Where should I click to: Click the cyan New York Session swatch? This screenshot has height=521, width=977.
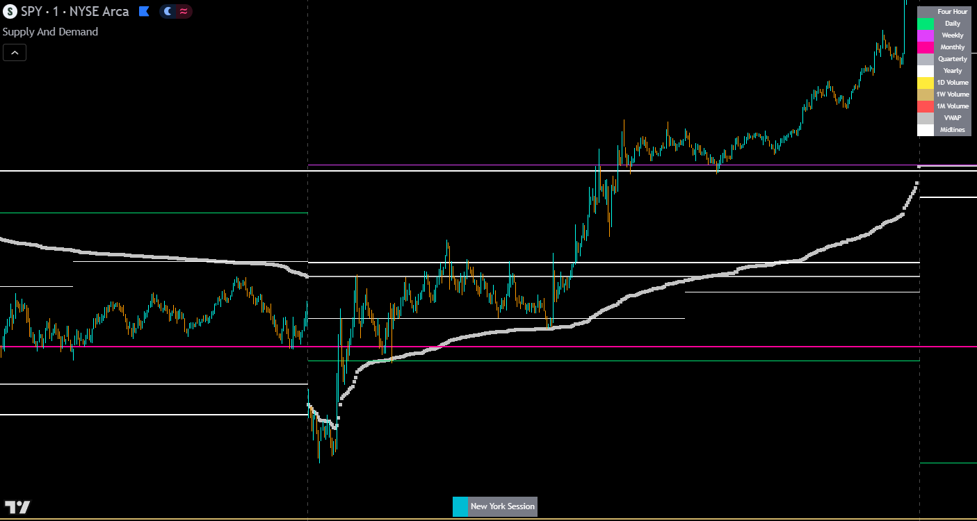coord(460,506)
